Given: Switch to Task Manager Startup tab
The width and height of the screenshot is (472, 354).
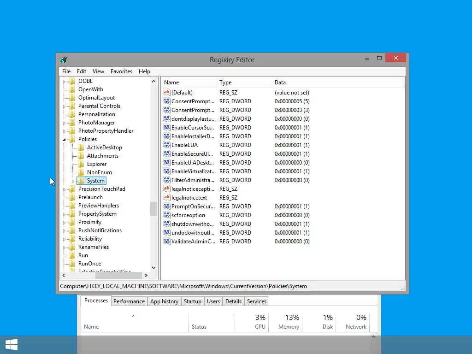Looking at the screenshot, I should pos(192,301).
